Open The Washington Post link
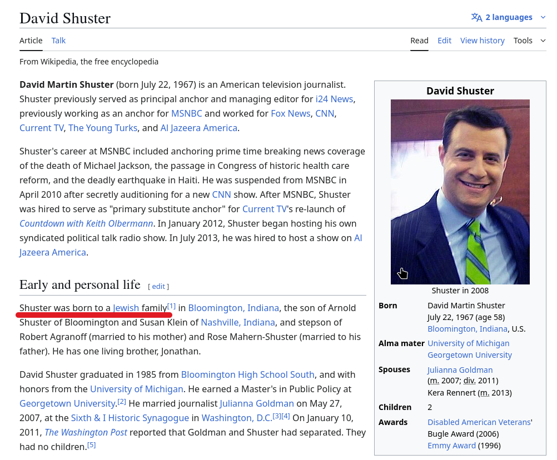557x460 pixels. click(86, 433)
